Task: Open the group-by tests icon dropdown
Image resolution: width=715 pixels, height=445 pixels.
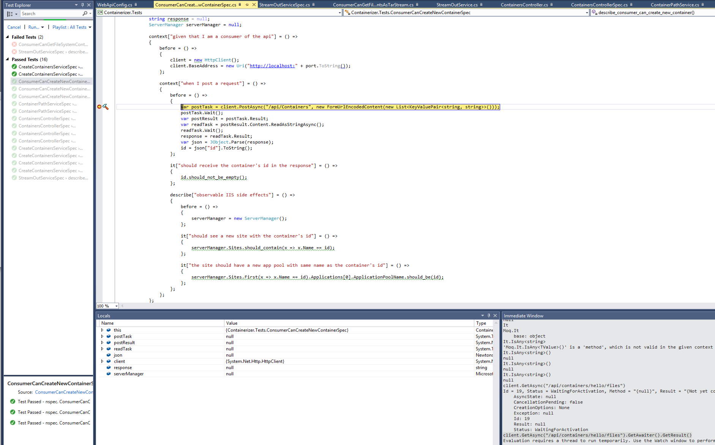Action: point(12,14)
